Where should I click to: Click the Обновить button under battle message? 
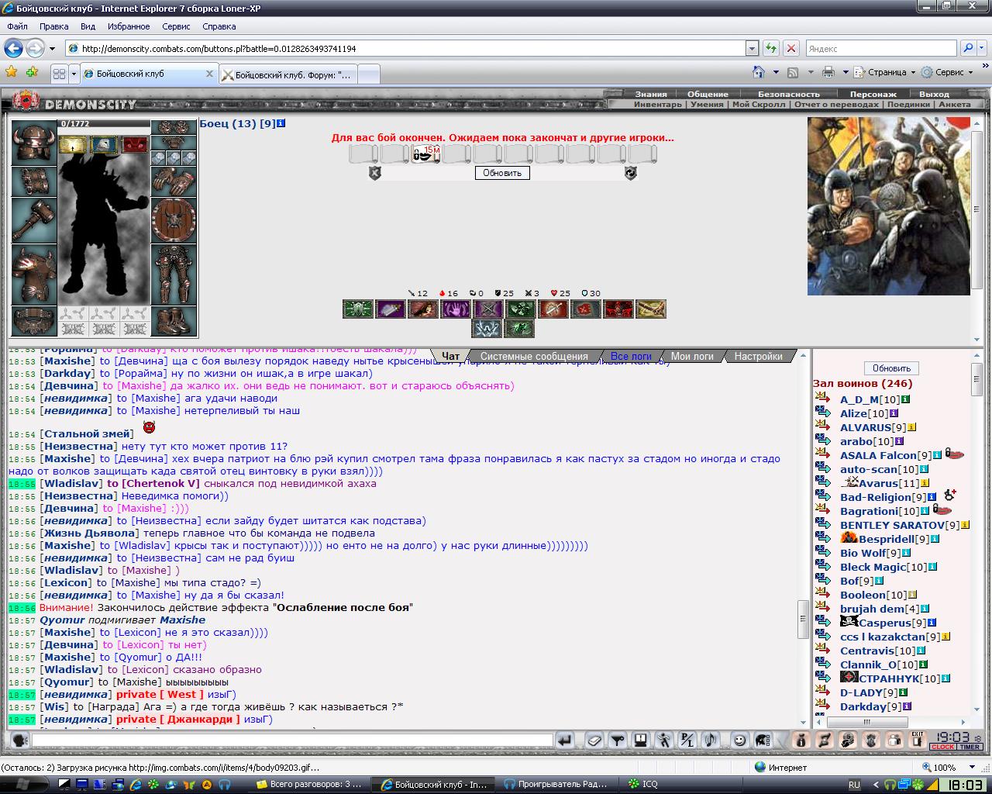pyautogui.click(x=502, y=173)
